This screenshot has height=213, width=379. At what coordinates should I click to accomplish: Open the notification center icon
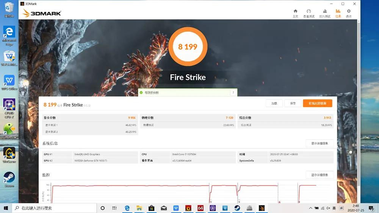tap(371, 208)
